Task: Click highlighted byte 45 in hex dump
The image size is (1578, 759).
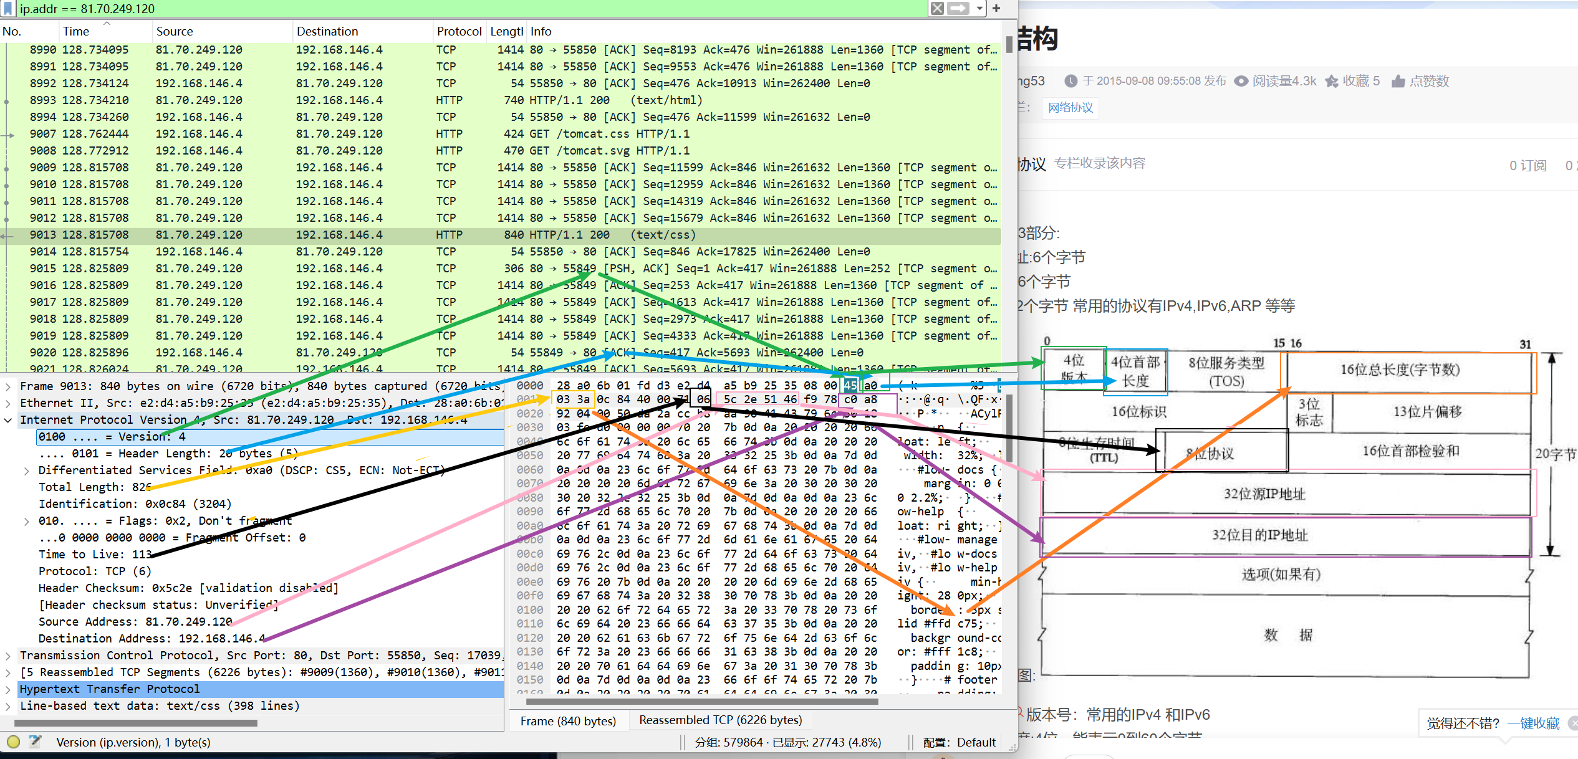Action: point(850,386)
